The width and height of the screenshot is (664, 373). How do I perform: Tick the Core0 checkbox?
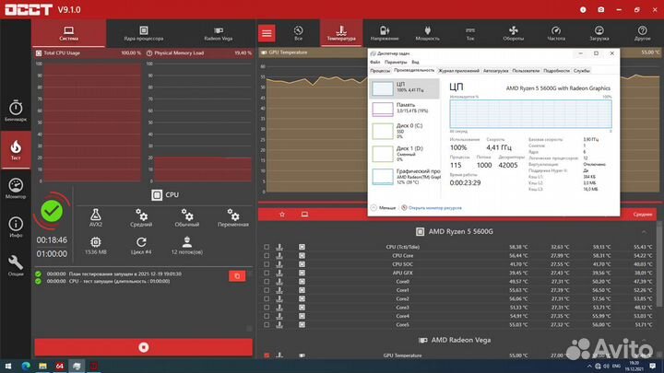267,282
